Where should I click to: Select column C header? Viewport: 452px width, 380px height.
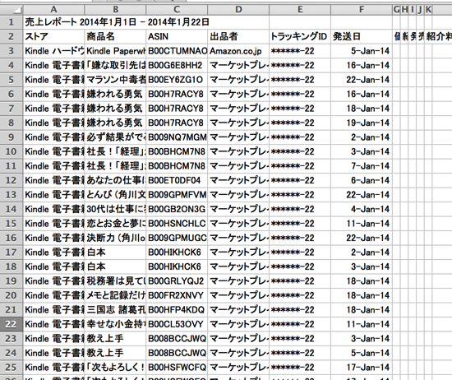pyautogui.click(x=177, y=10)
